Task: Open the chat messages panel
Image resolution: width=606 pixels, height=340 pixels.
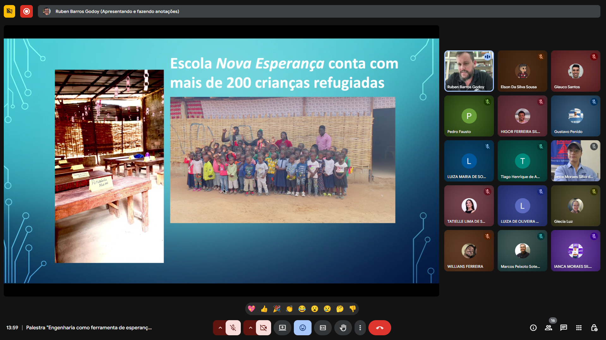Action: pyautogui.click(x=564, y=328)
